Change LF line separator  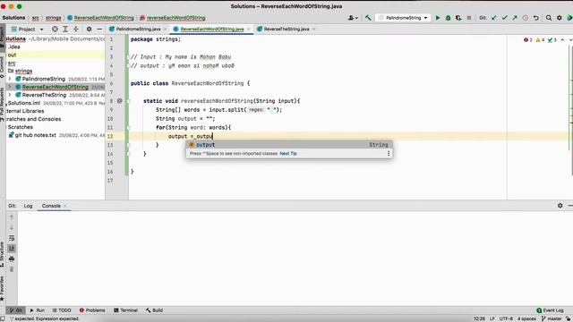coord(492,318)
